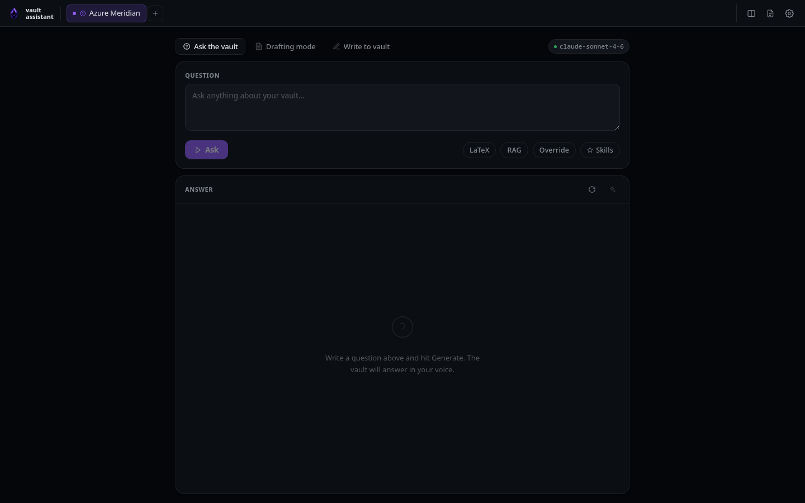The height and width of the screenshot is (503, 805).
Task: Open settings gear icon
Action: coord(789,13)
